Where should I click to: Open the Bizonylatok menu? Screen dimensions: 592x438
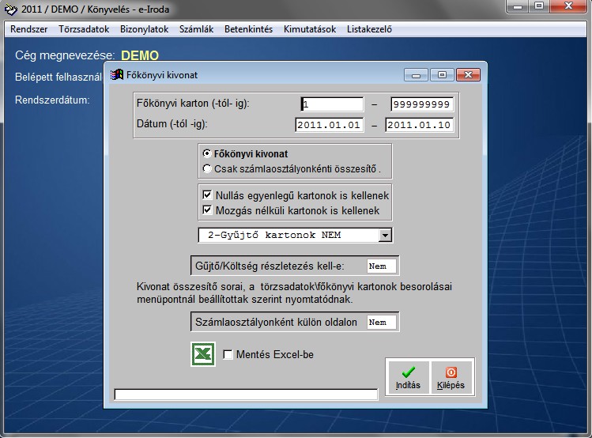144,29
